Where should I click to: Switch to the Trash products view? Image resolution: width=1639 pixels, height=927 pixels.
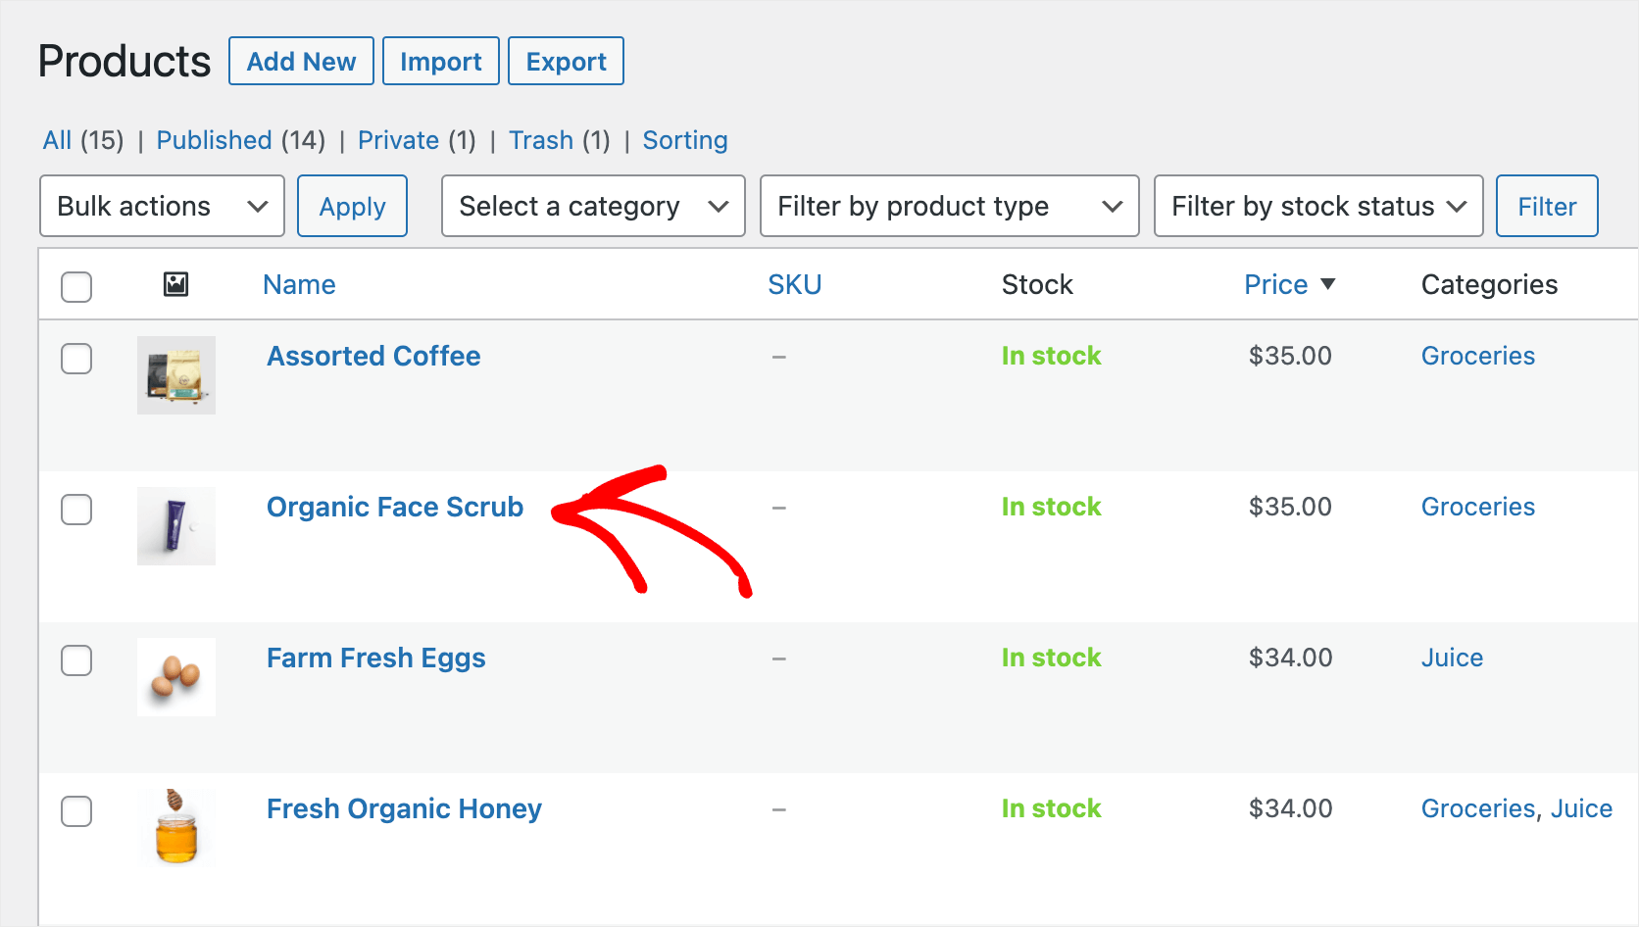pyautogui.click(x=541, y=140)
